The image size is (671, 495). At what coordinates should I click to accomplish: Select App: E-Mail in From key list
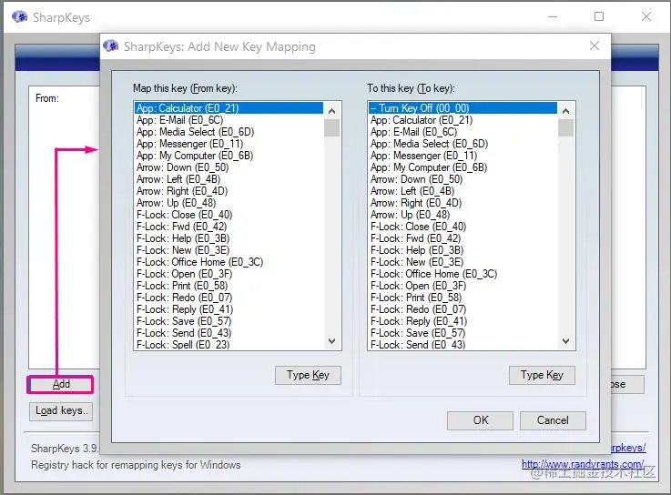(229, 120)
